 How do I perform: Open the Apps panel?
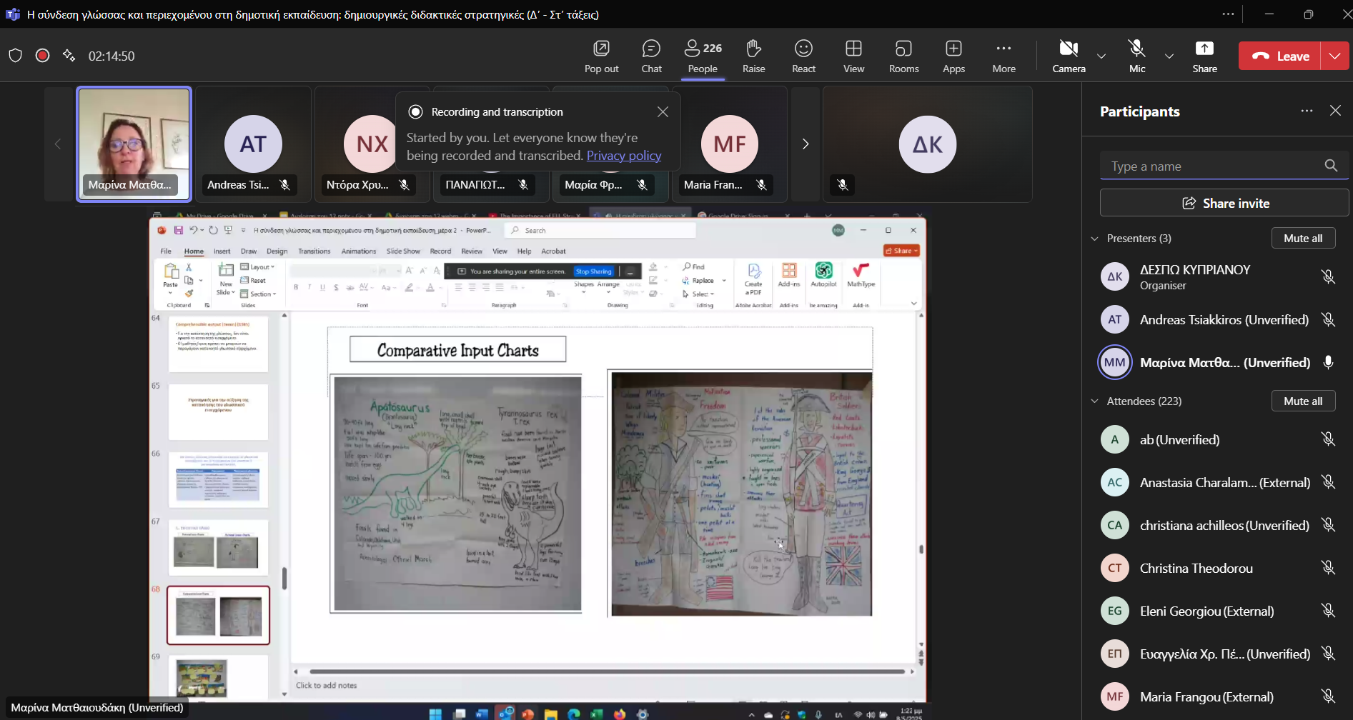953,56
